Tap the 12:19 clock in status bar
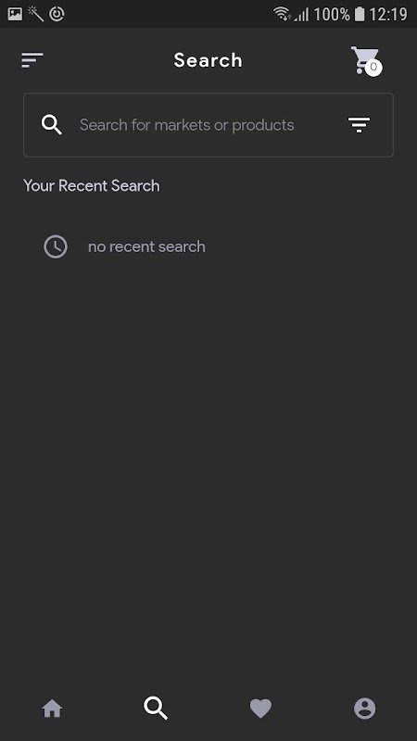417x741 pixels. click(x=387, y=14)
